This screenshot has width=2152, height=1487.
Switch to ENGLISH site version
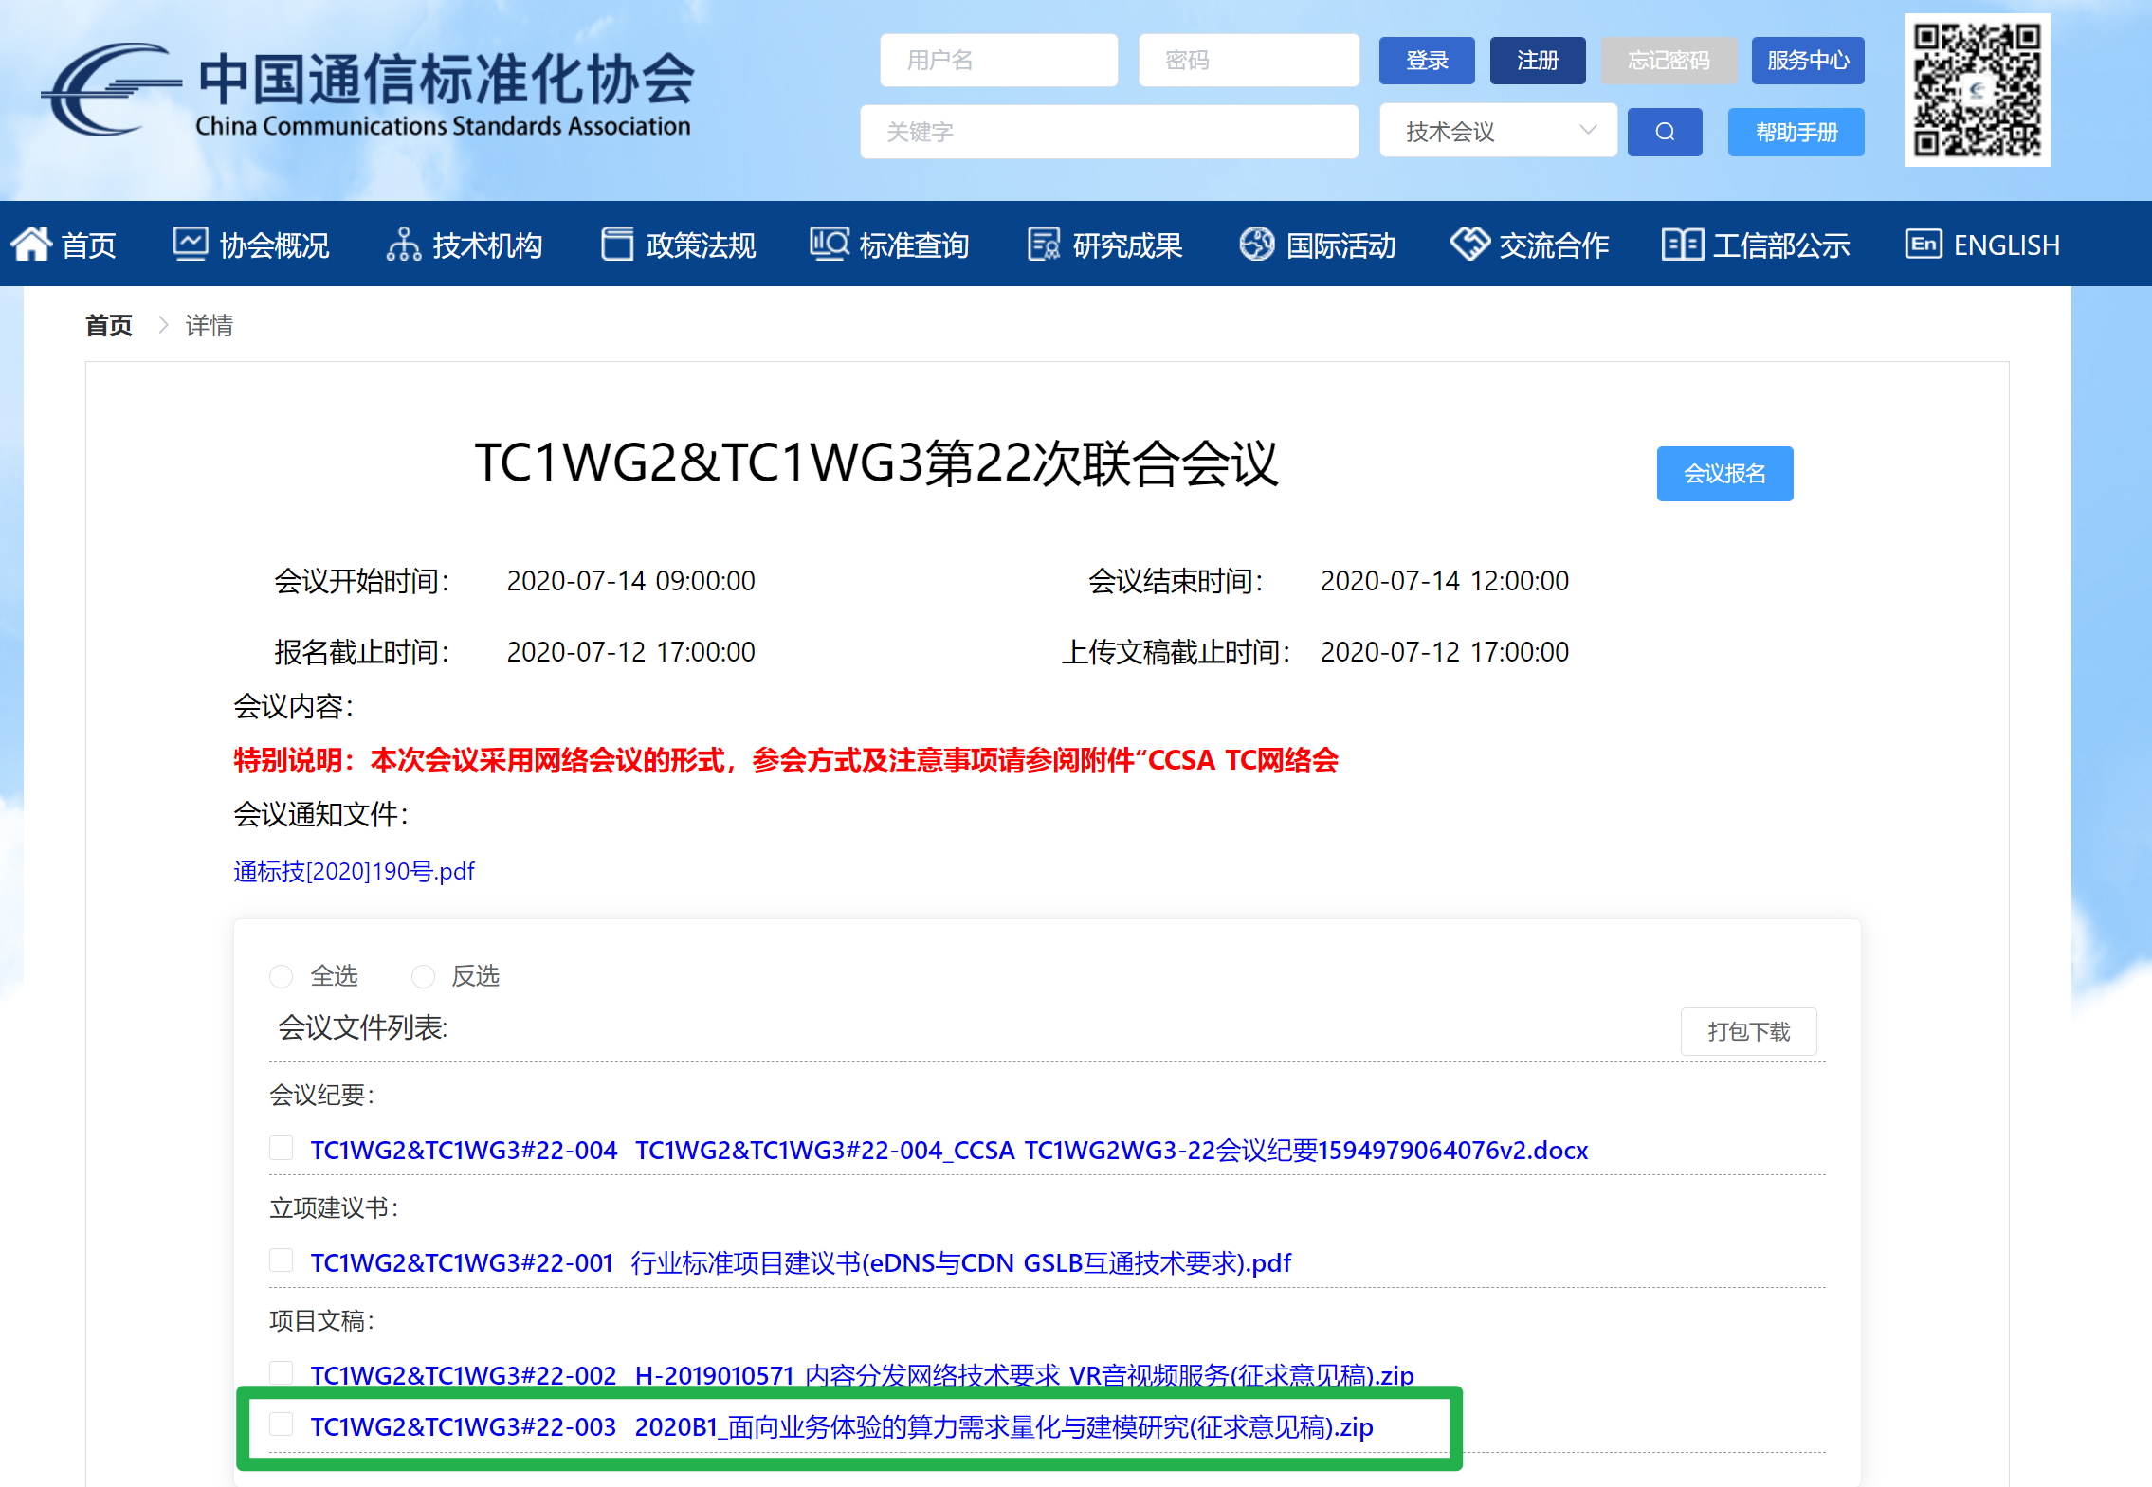click(2006, 245)
